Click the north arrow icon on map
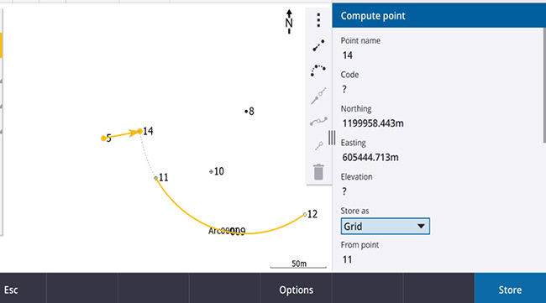The image size is (546, 303). coord(289,22)
